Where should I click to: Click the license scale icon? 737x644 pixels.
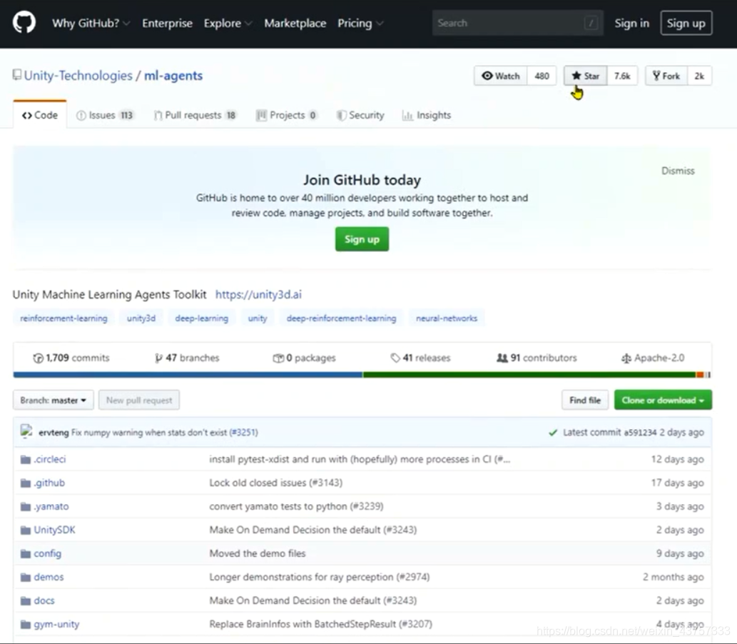(x=626, y=358)
